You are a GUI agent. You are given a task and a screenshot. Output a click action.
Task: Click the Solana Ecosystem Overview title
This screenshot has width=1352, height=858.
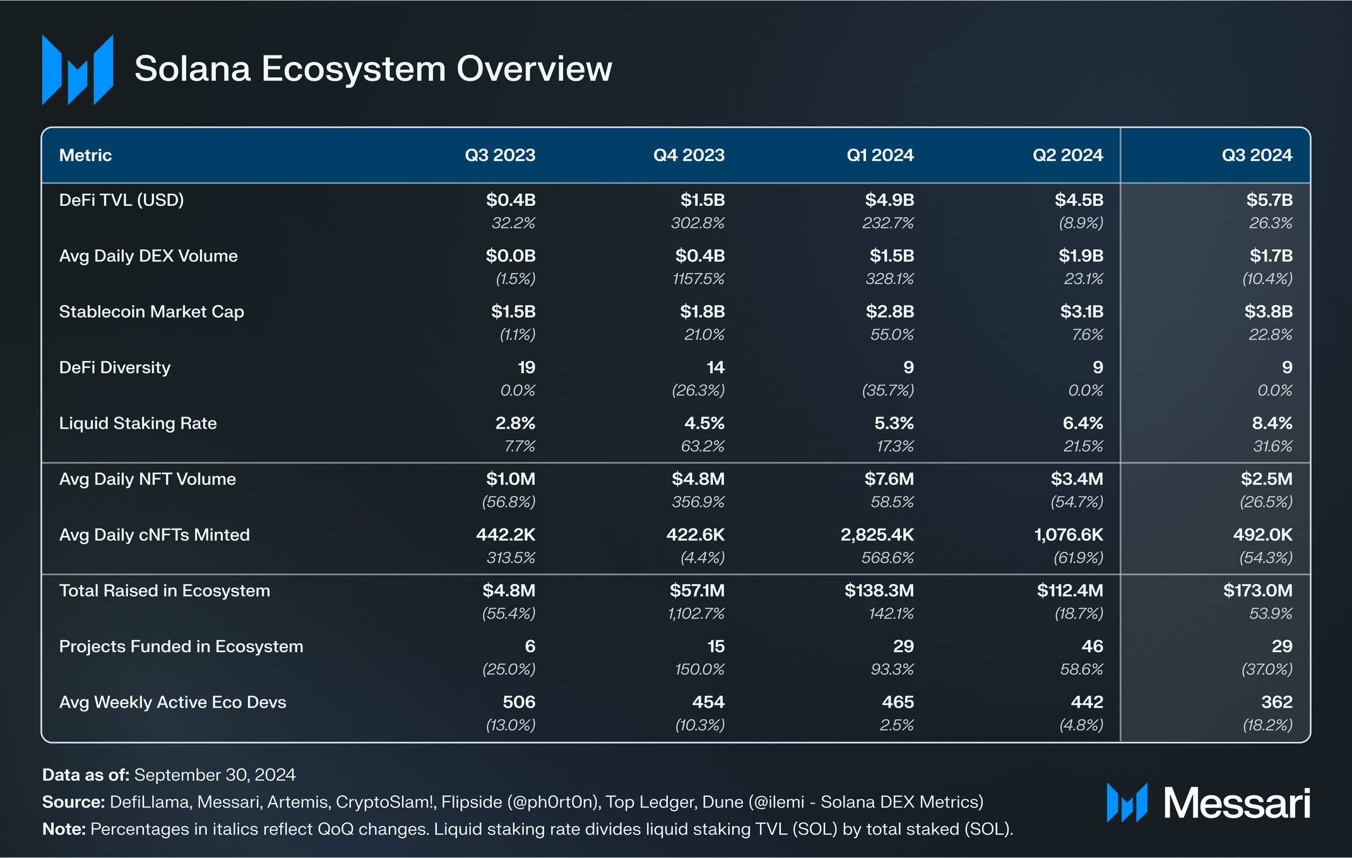(x=373, y=68)
